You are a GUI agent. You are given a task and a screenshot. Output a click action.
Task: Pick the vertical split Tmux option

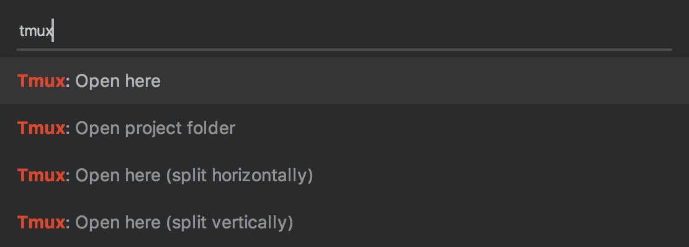point(344,223)
